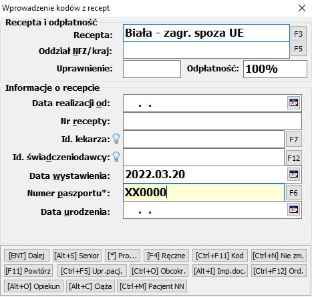Click the F5 button beside Oddział NFZ/kraj
This screenshot has width=312, height=297.
tap(299, 49)
